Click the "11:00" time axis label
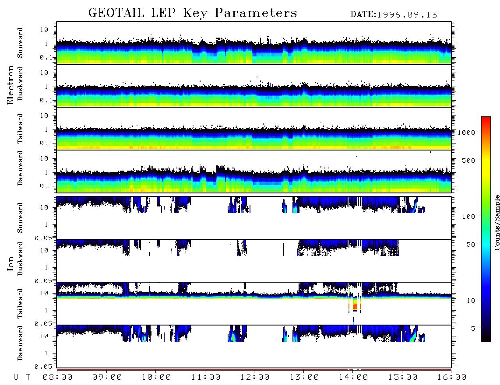The height and width of the screenshot is (385, 500). pyautogui.click(x=206, y=378)
